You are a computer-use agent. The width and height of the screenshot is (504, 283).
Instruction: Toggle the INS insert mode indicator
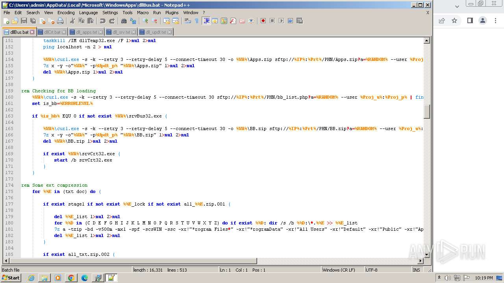(416, 270)
